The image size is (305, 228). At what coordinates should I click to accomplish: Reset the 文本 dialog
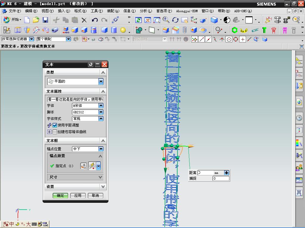[91, 64]
